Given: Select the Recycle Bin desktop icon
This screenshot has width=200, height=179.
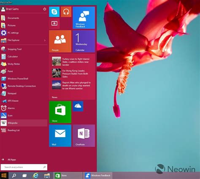Looking at the screenshot, I should 6,3.
